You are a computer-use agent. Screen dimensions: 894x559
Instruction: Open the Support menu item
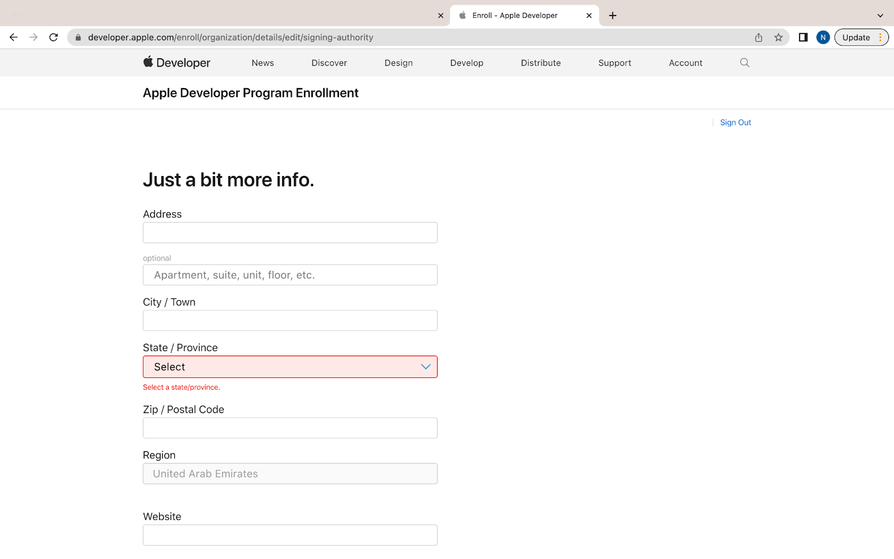[615, 63]
